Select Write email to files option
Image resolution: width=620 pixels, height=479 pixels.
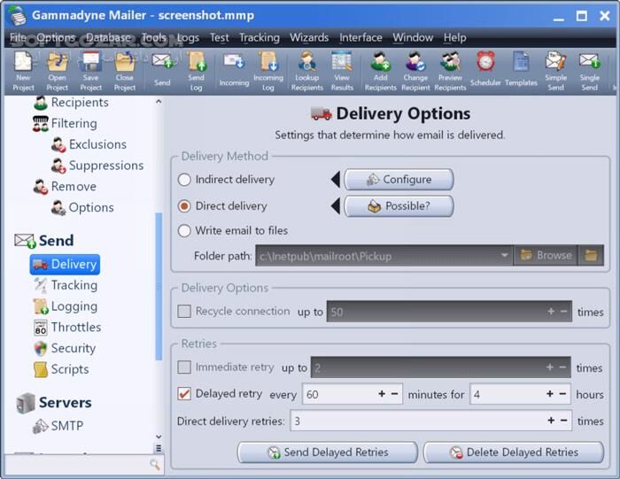click(184, 231)
